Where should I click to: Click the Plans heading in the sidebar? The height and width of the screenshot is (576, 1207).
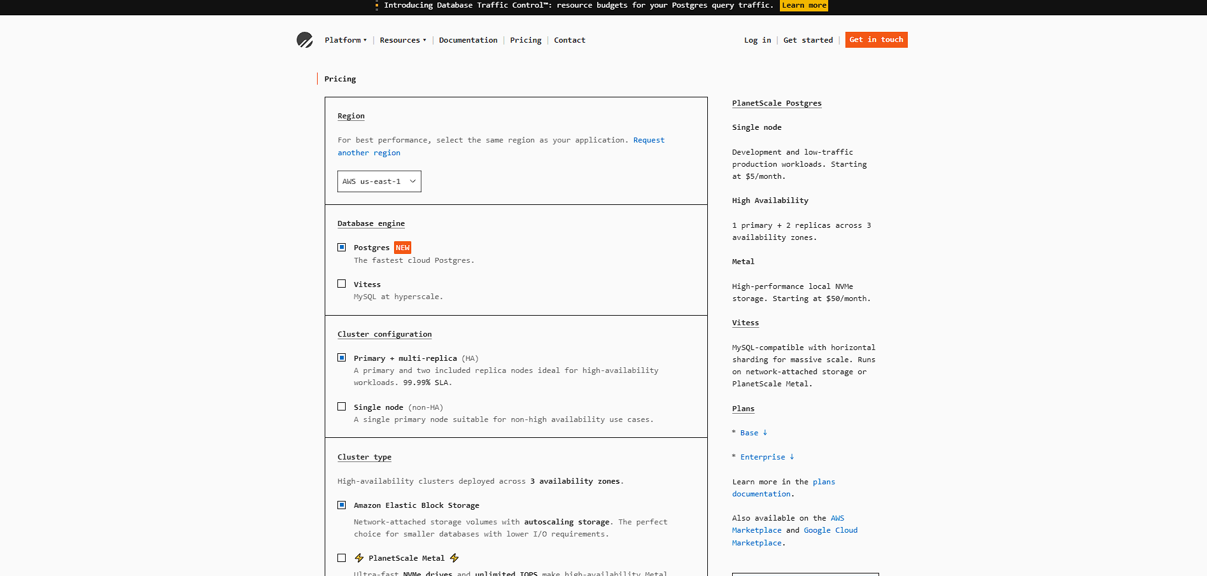click(x=743, y=409)
